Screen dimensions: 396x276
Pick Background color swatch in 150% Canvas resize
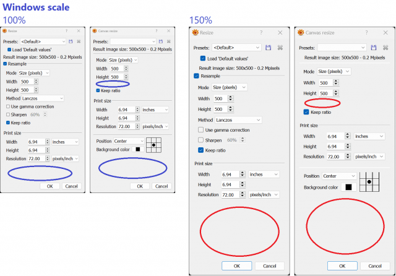348,187
